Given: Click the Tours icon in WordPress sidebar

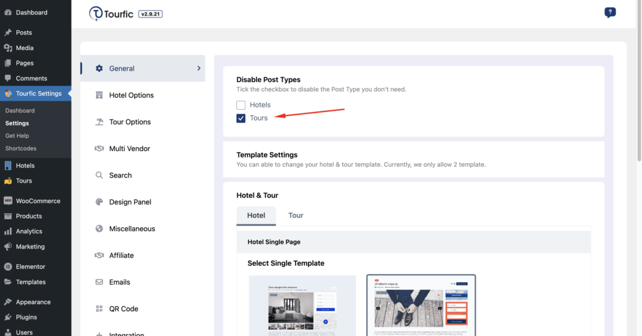Looking at the screenshot, I should pos(8,181).
